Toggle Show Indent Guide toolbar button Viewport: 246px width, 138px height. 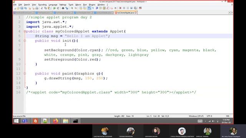click(96, 8)
